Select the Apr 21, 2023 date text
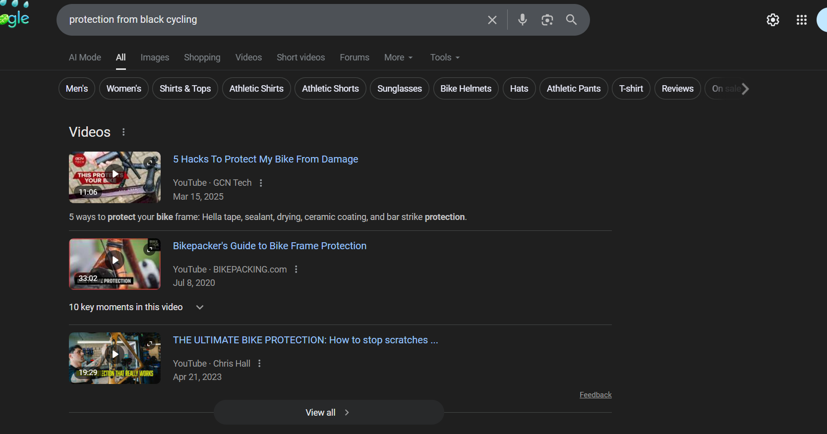Image resolution: width=827 pixels, height=434 pixels. click(x=197, y=377)
